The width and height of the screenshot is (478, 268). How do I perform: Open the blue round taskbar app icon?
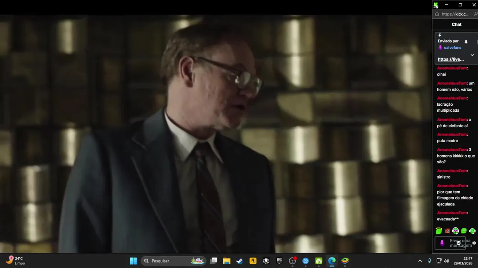click(306, 261)
